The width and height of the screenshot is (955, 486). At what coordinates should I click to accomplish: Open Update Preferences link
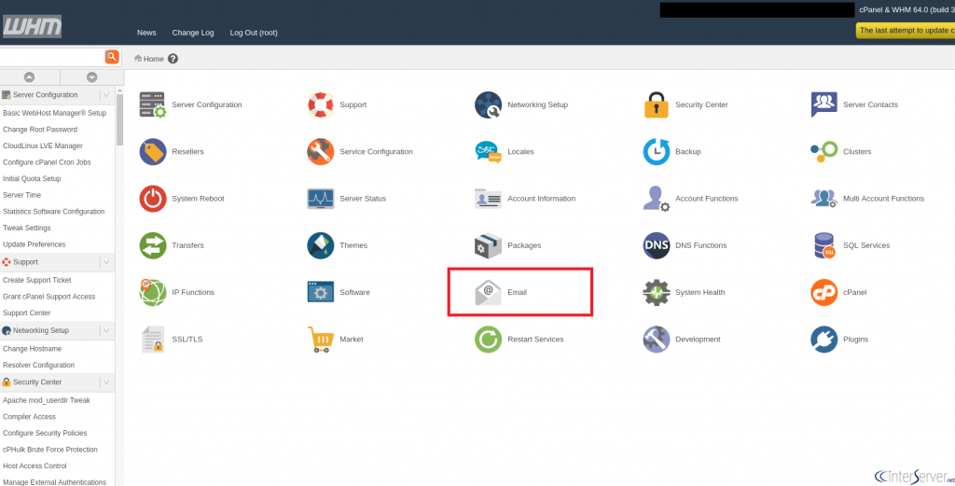35,244
